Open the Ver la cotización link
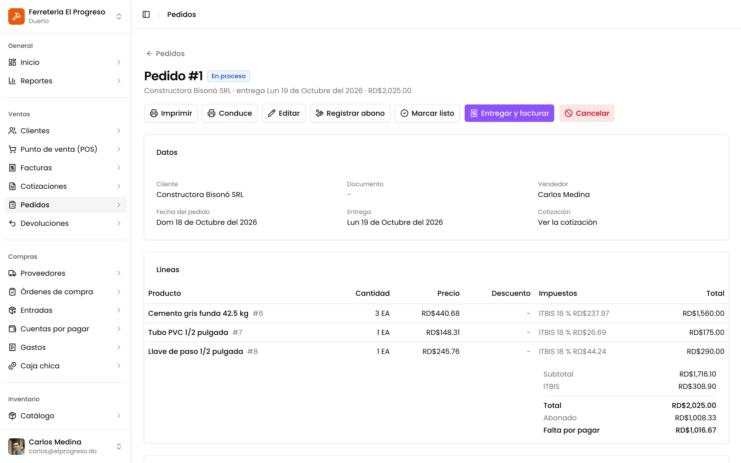Image resolution: width=741 pixels, height=463 pixels. [567, 222]
